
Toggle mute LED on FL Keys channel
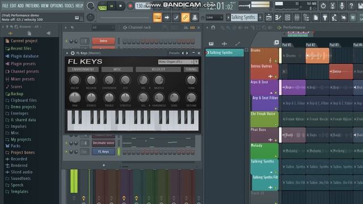66,152
